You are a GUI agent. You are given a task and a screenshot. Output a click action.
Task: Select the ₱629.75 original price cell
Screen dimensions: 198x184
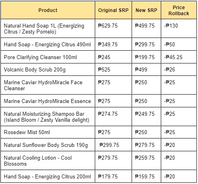tap(113, 28)
